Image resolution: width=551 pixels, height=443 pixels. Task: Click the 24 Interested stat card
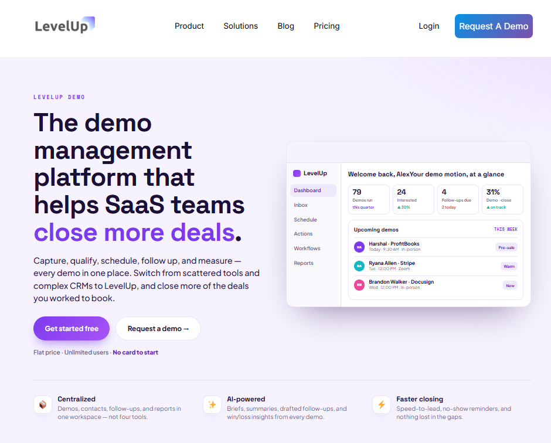(413, 200)
